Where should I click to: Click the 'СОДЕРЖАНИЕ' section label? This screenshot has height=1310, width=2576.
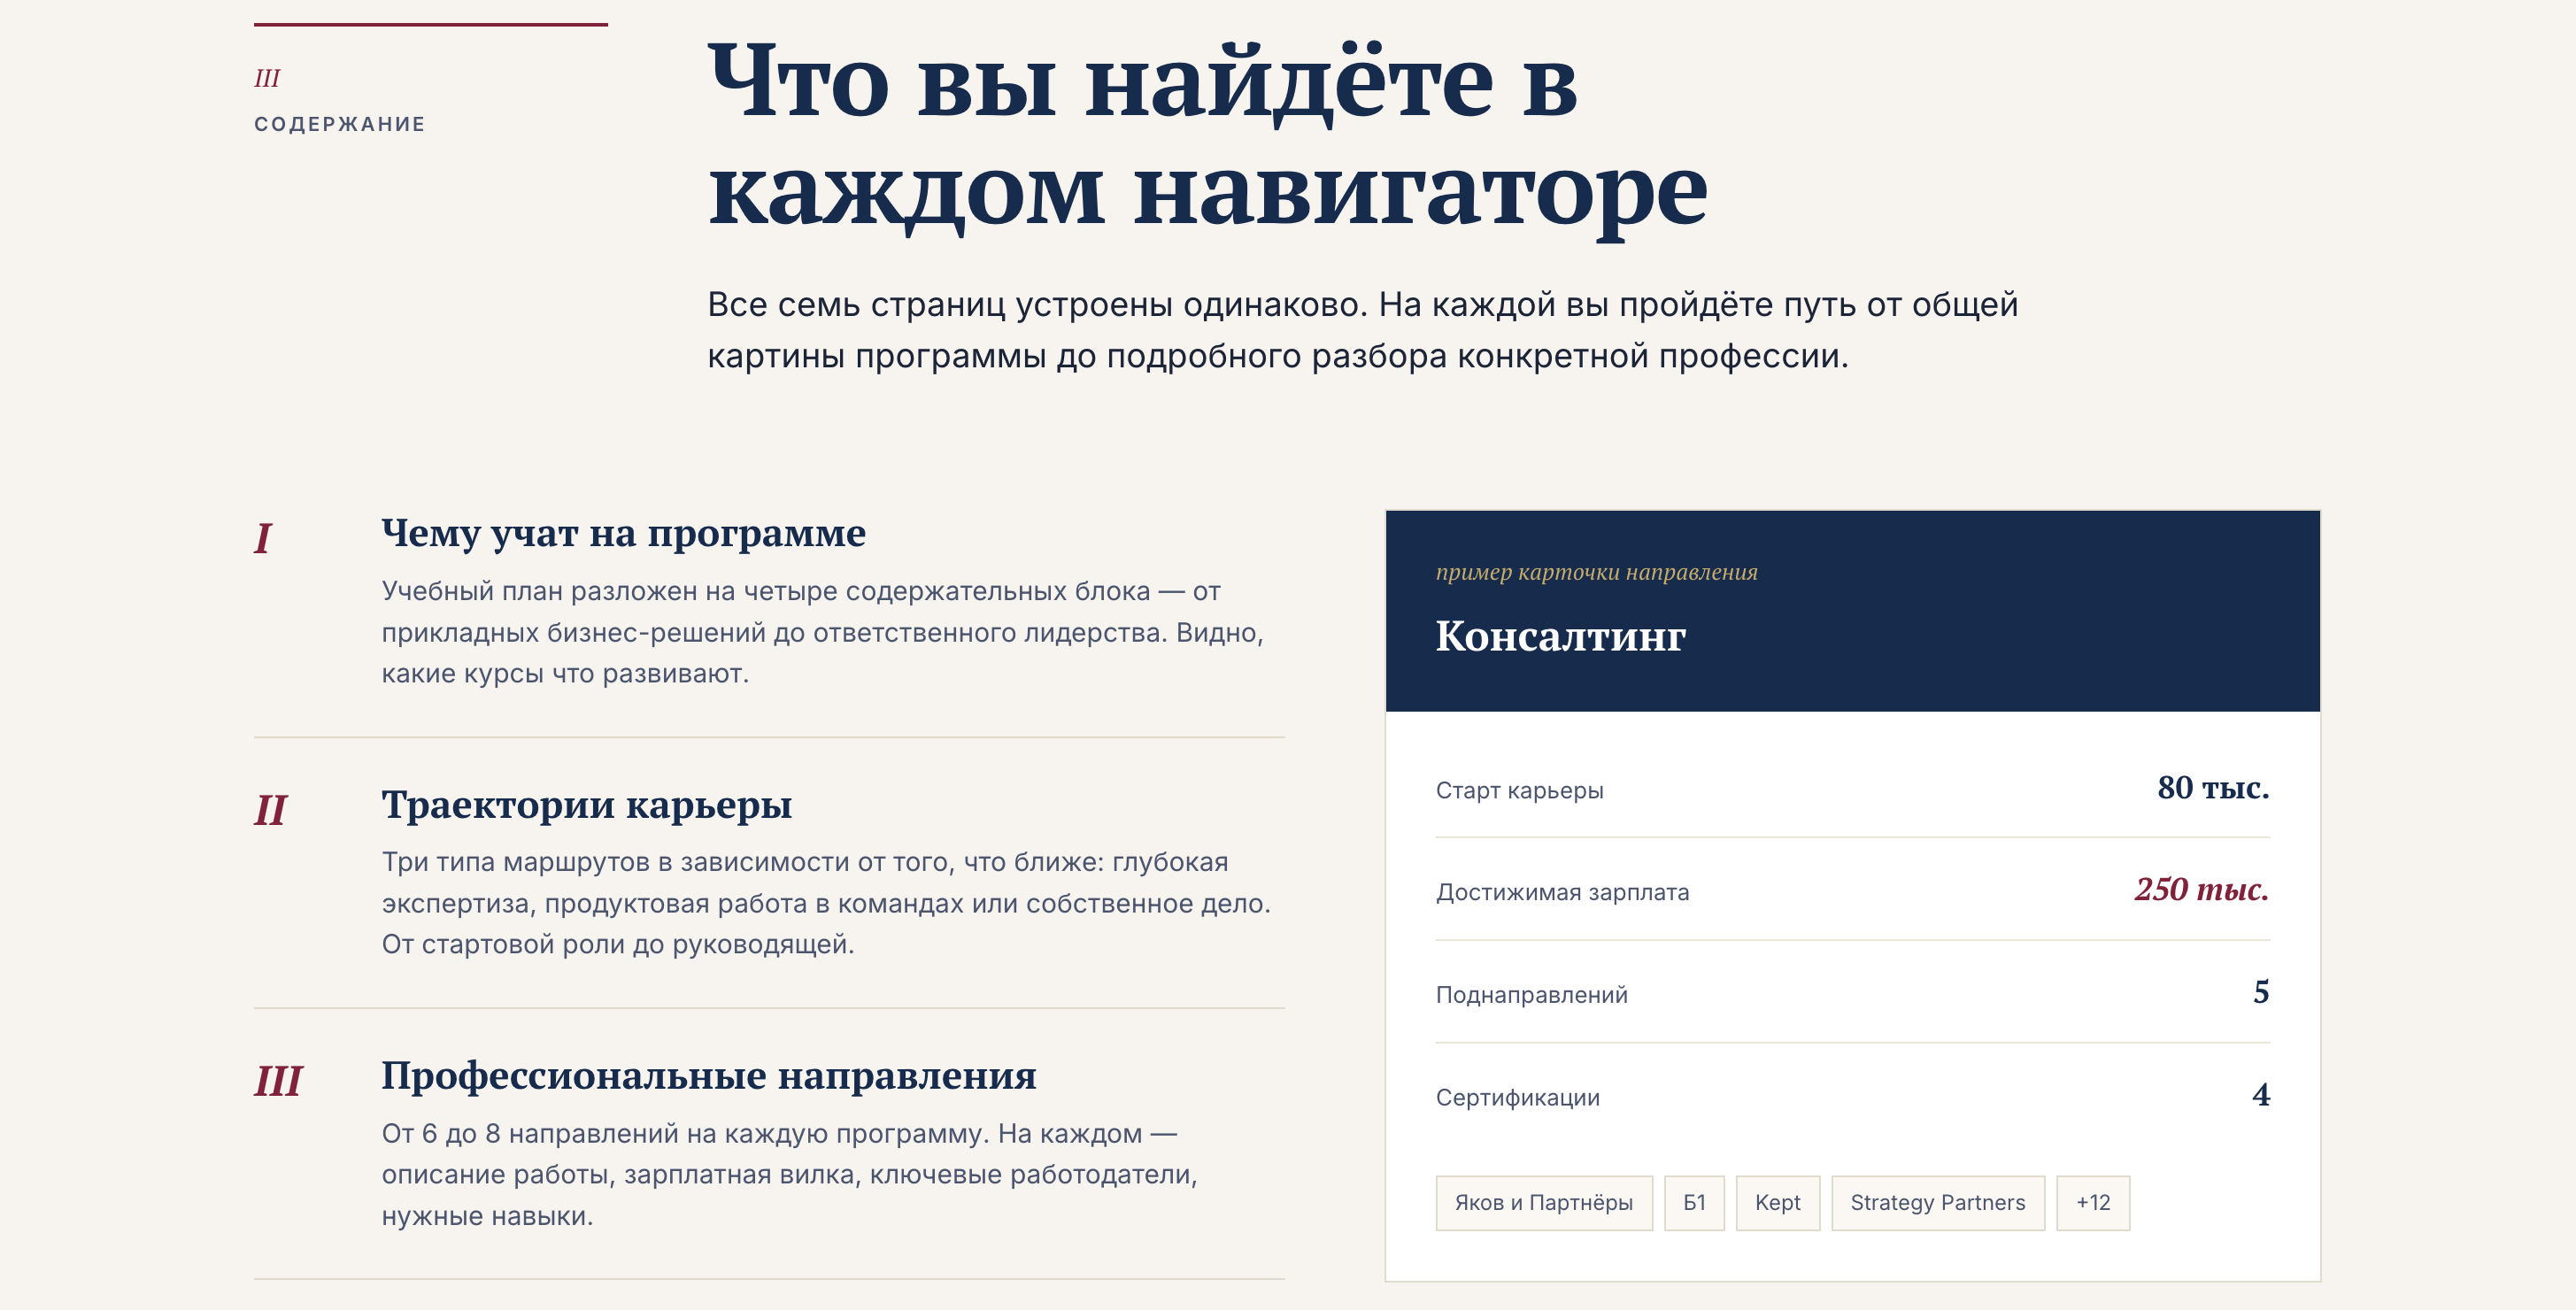pos(339,124)
